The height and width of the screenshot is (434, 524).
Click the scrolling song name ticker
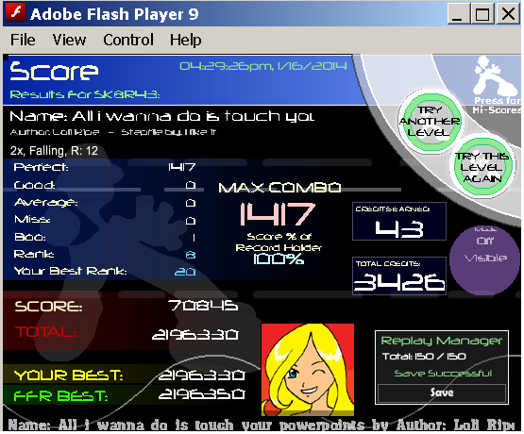click(x=262, y=426)
